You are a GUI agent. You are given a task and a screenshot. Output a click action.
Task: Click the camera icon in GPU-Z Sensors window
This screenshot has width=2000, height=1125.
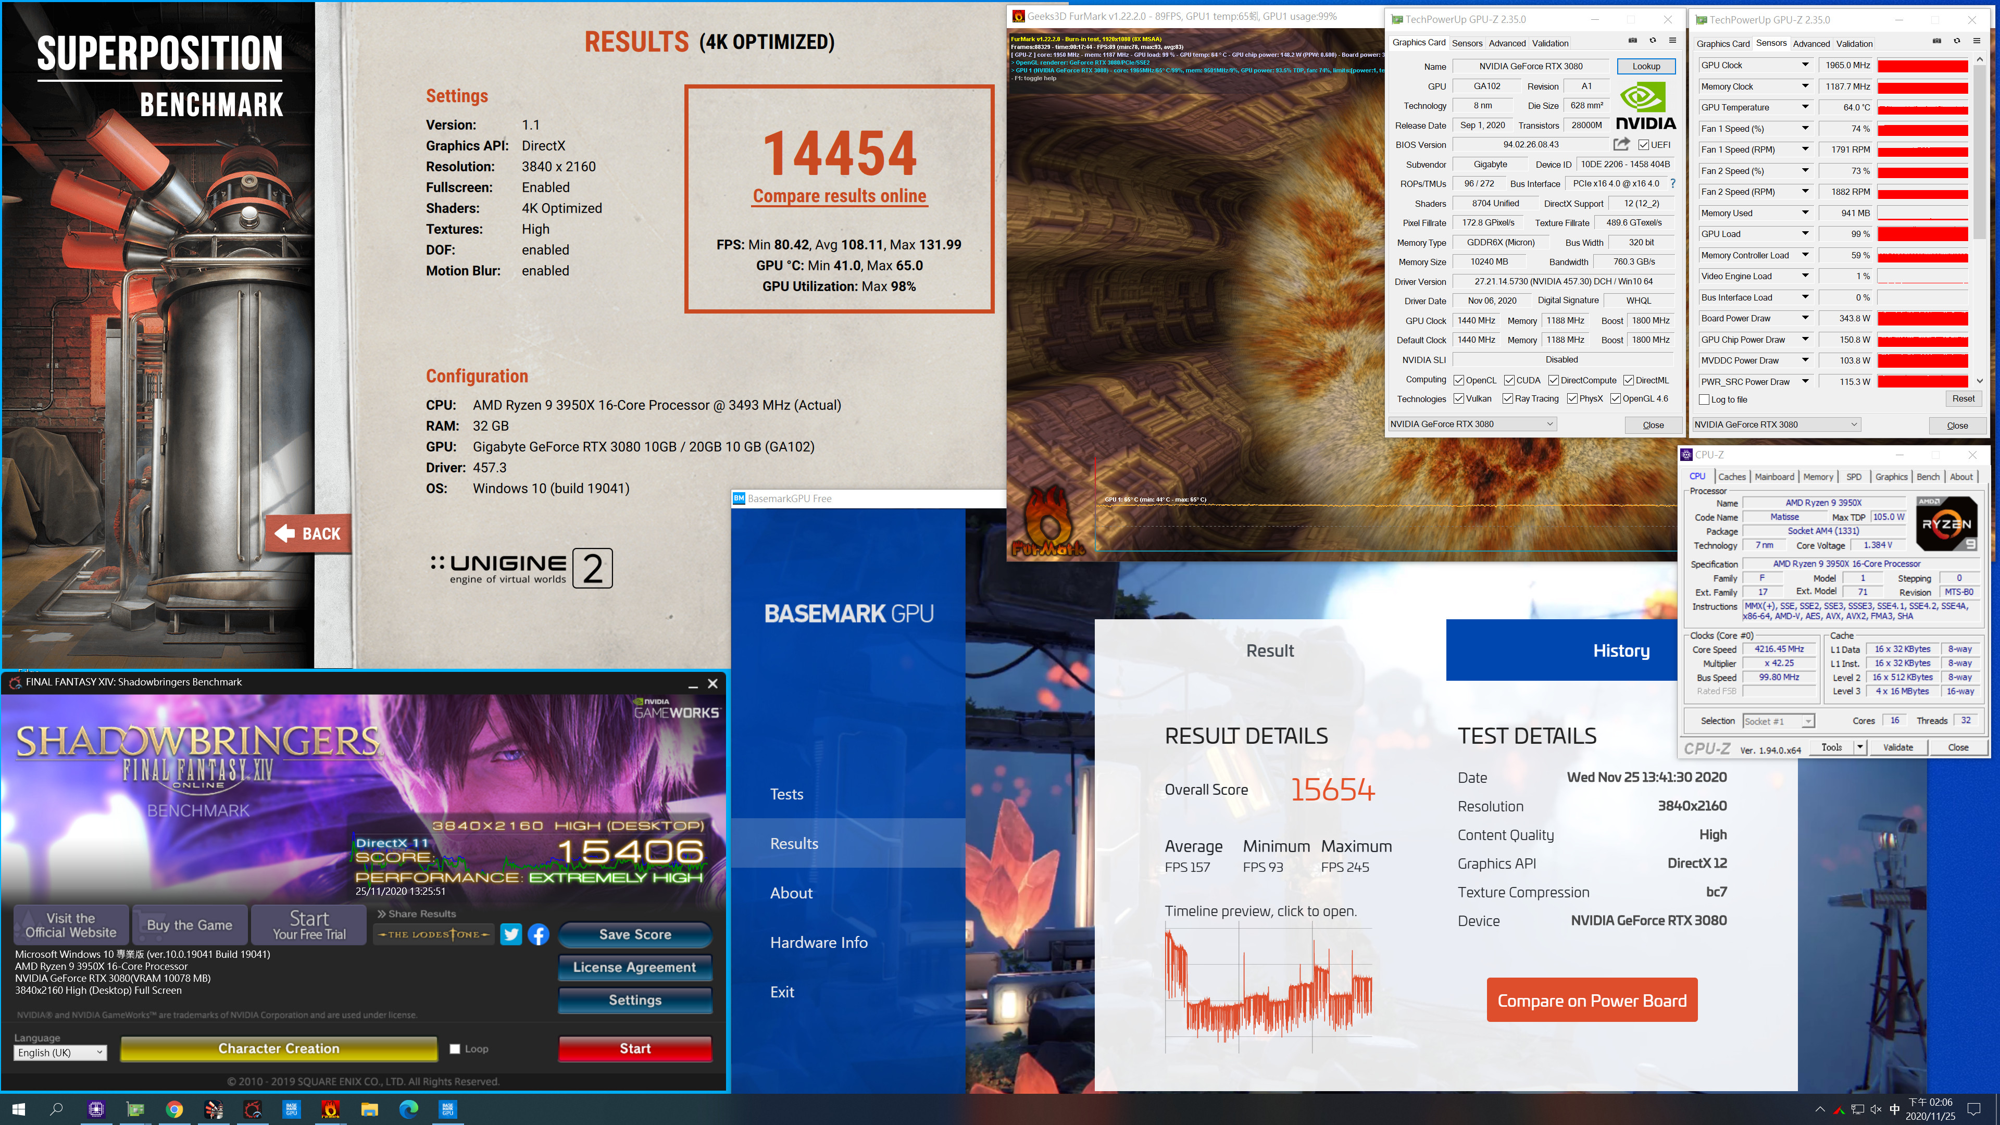click(x=1937, y=41)
